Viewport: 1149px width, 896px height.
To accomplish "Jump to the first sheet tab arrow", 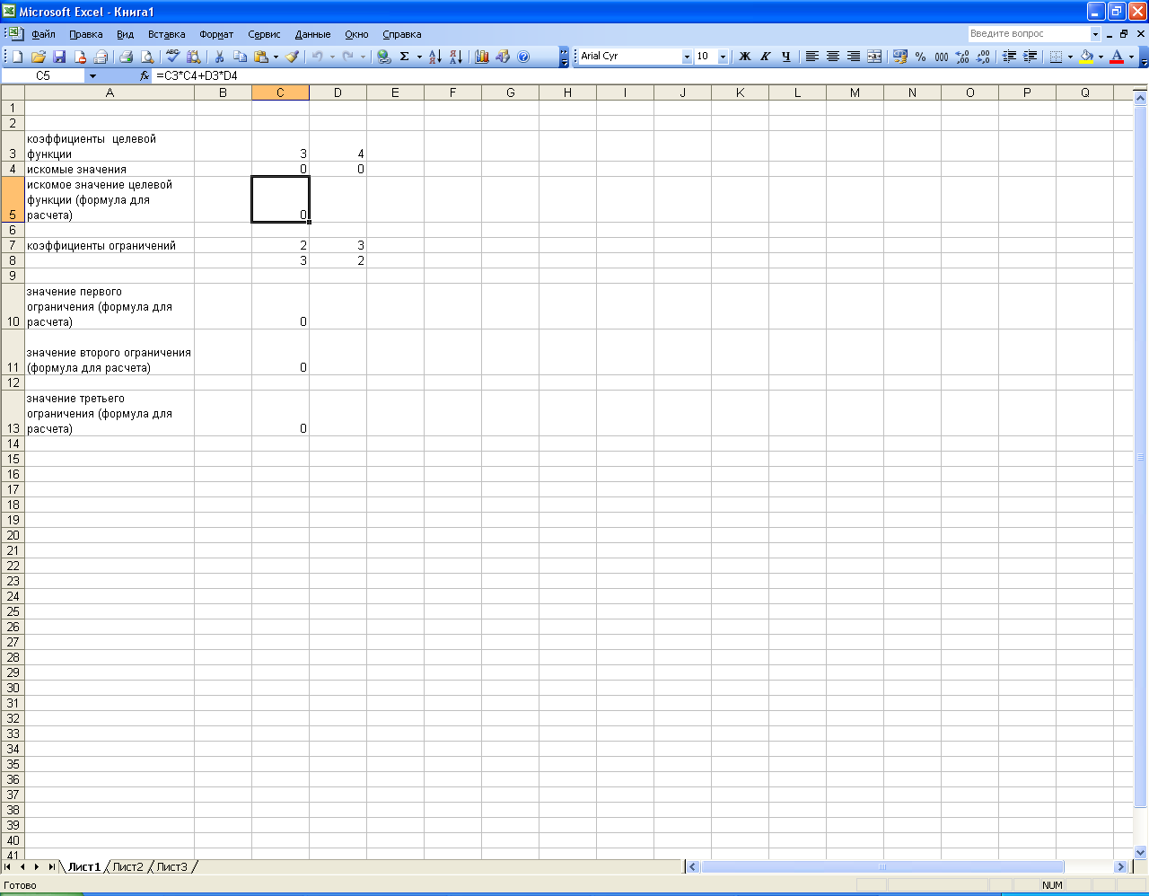I will [x=8, y=867].
